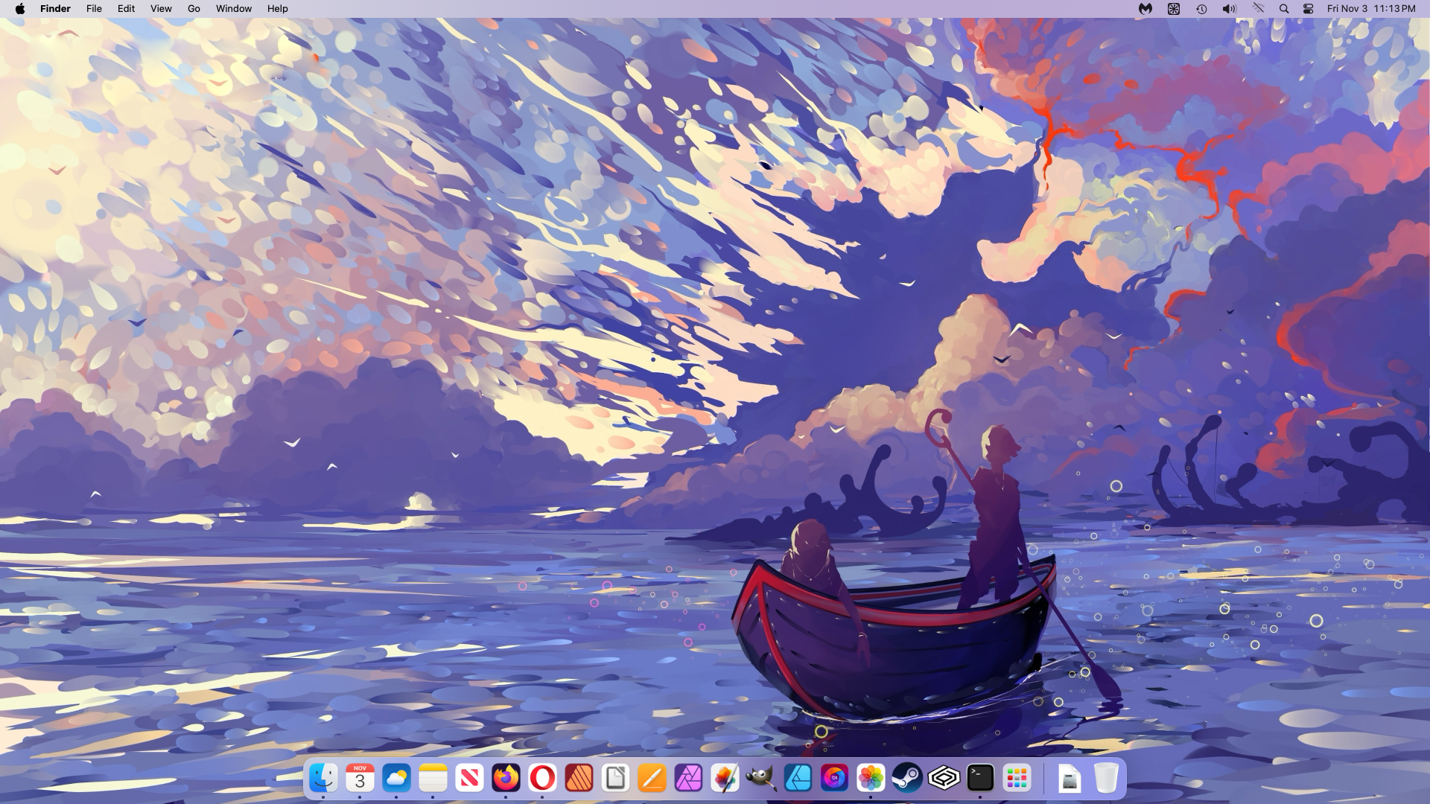Open Terminal from the Dock
The height and width of the screenshot is (804, 1430).
pos(980,779)
